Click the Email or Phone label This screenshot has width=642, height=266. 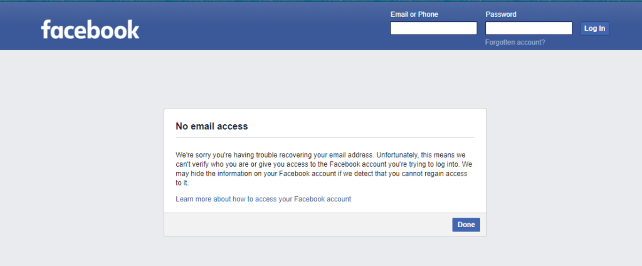(x=414, y=14)
